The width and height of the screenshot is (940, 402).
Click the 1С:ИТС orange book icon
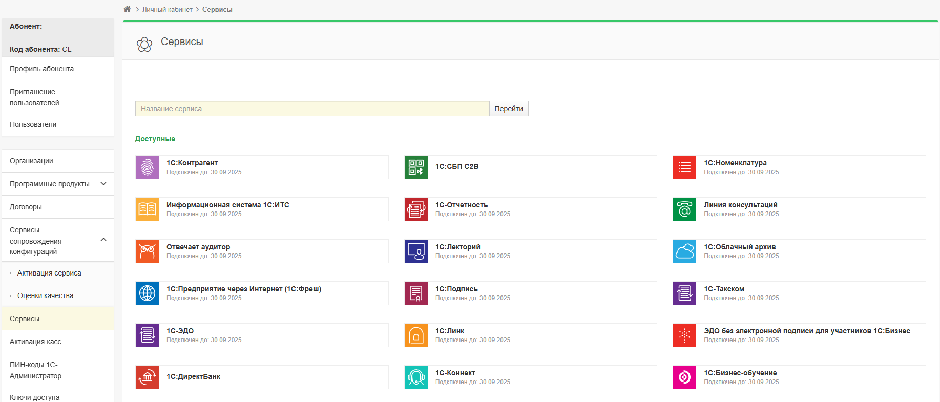coord(147,209)
